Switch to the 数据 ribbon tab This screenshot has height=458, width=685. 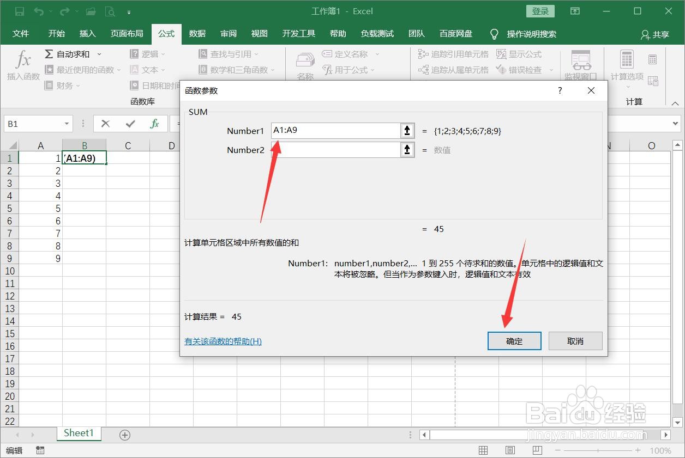[x=197, y=34]
